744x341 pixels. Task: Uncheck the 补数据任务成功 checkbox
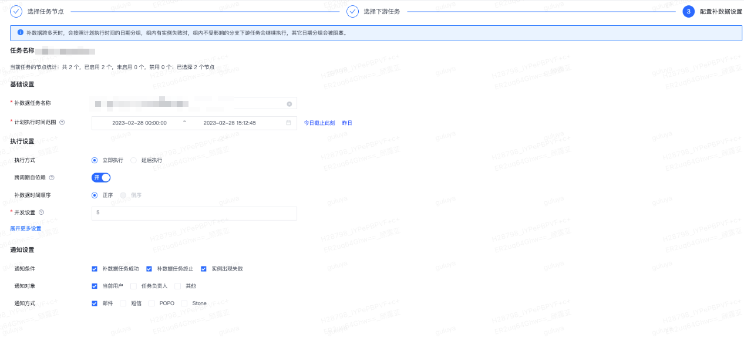pyautogui.click(x=95, y=269)
